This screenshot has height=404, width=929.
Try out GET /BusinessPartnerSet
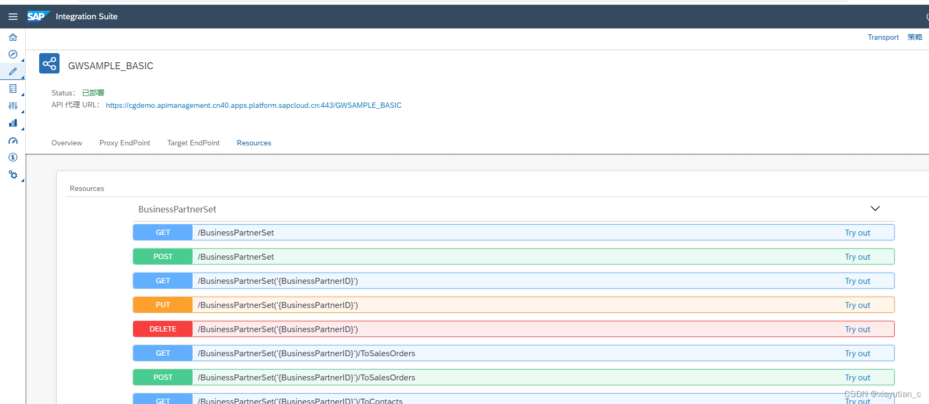tap(857, 233)
